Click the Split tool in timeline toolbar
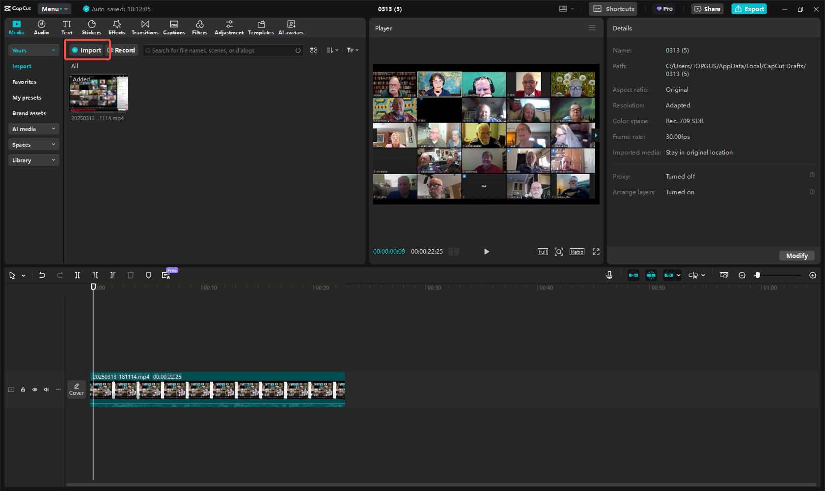The height and width of the screenshot is (491, 825). click(78, 275)
